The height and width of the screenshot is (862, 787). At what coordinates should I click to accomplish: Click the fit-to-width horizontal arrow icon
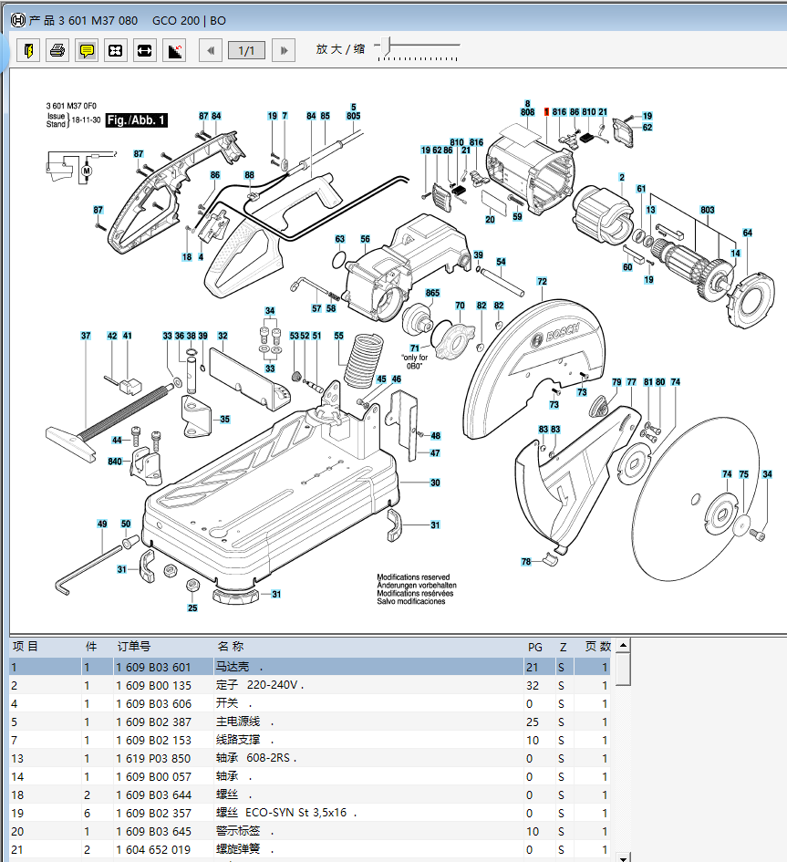[144, 50]
